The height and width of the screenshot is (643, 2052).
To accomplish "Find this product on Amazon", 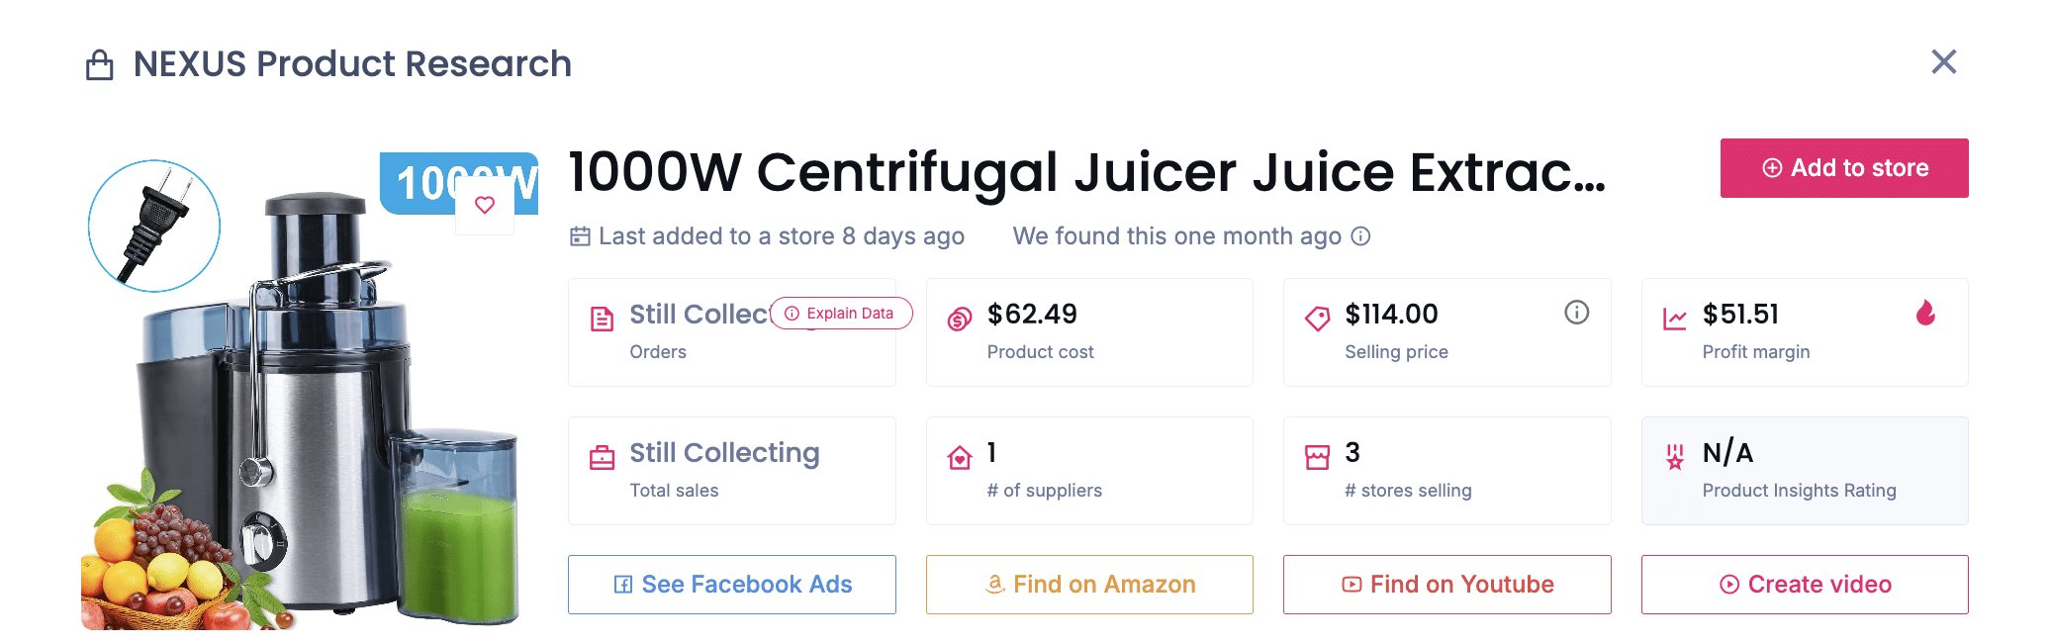I will [x=1088, y=585].
